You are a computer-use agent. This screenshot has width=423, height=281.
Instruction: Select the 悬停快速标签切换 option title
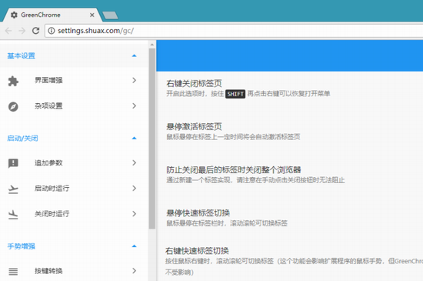click(x=198, y=213)
